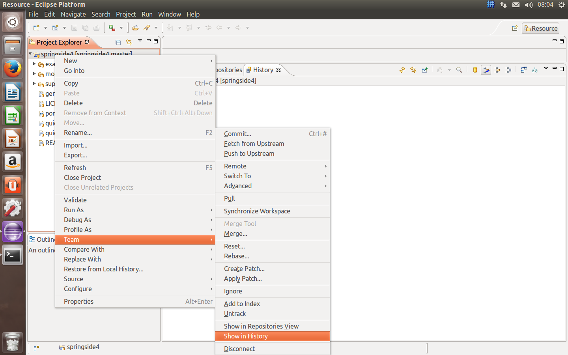The image size is (568, 355).
Task: Click the Search flashlight toolbar icon
Action: (x=147, y=28)
